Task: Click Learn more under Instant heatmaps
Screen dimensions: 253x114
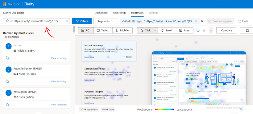Action: [89, 57]
